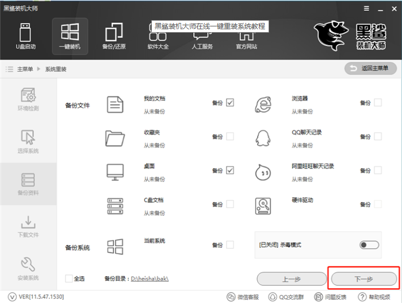The width and height of the screenshot is (402, 303).
Task: Open 帮助视频 in the status bar
Action: 378,297
